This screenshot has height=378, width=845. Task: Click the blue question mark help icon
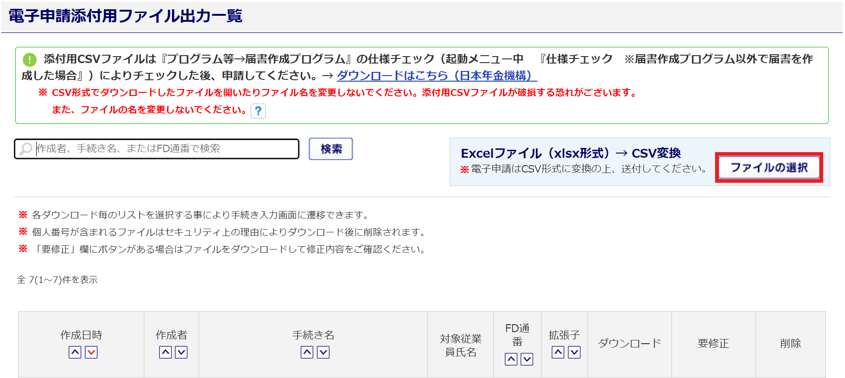pos(258,111)
